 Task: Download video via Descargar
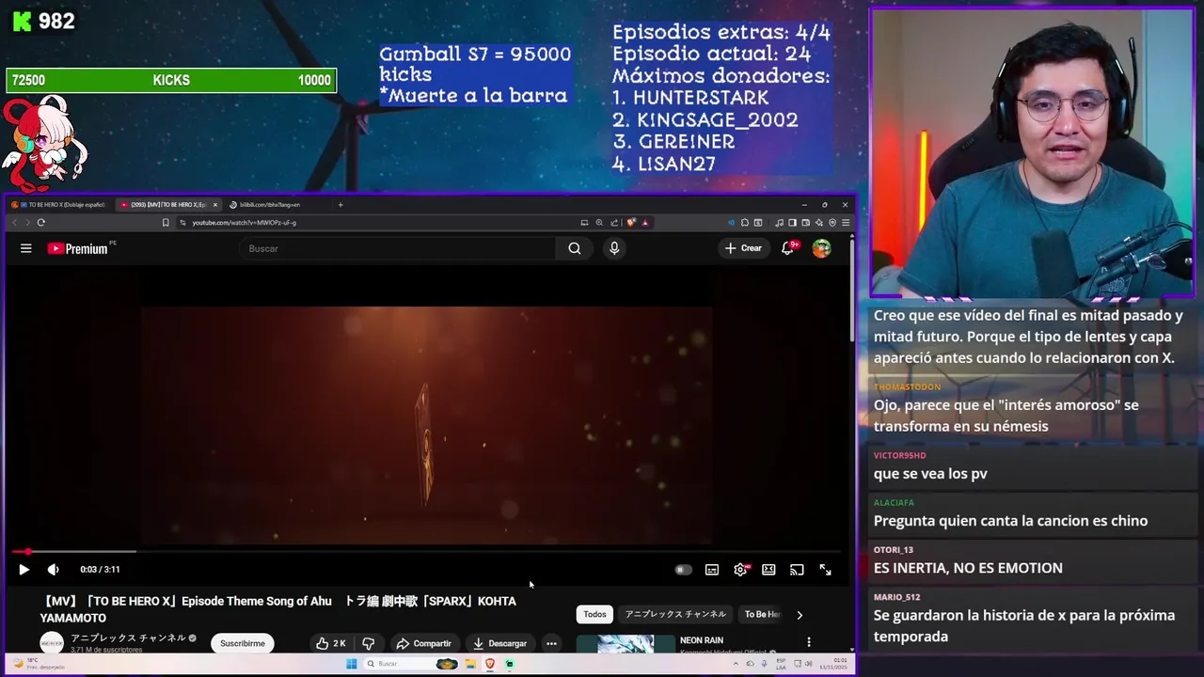point(499,643)
